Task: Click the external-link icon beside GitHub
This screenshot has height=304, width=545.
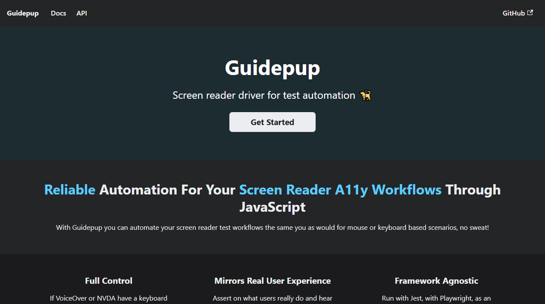Action: (530, 13)
